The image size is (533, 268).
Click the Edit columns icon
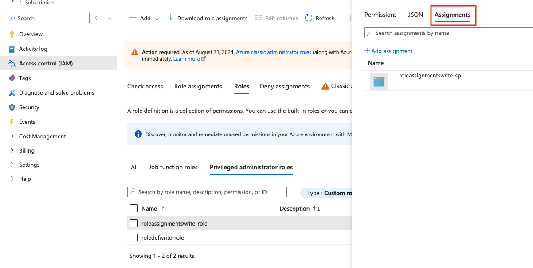(x=258, y=18)
